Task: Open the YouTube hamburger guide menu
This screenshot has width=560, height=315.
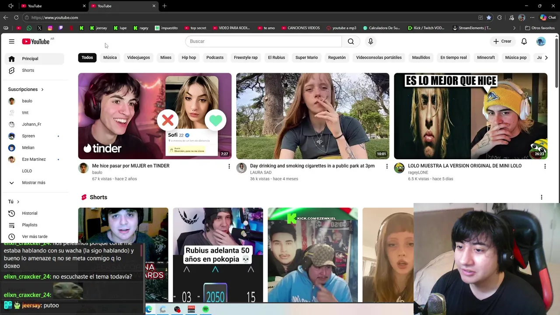Action: pyautogui.click(x=11, y=41)
